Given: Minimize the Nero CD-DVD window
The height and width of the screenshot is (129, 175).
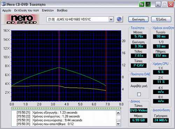Looking at the screenshot, I should (x=158, y=5).
